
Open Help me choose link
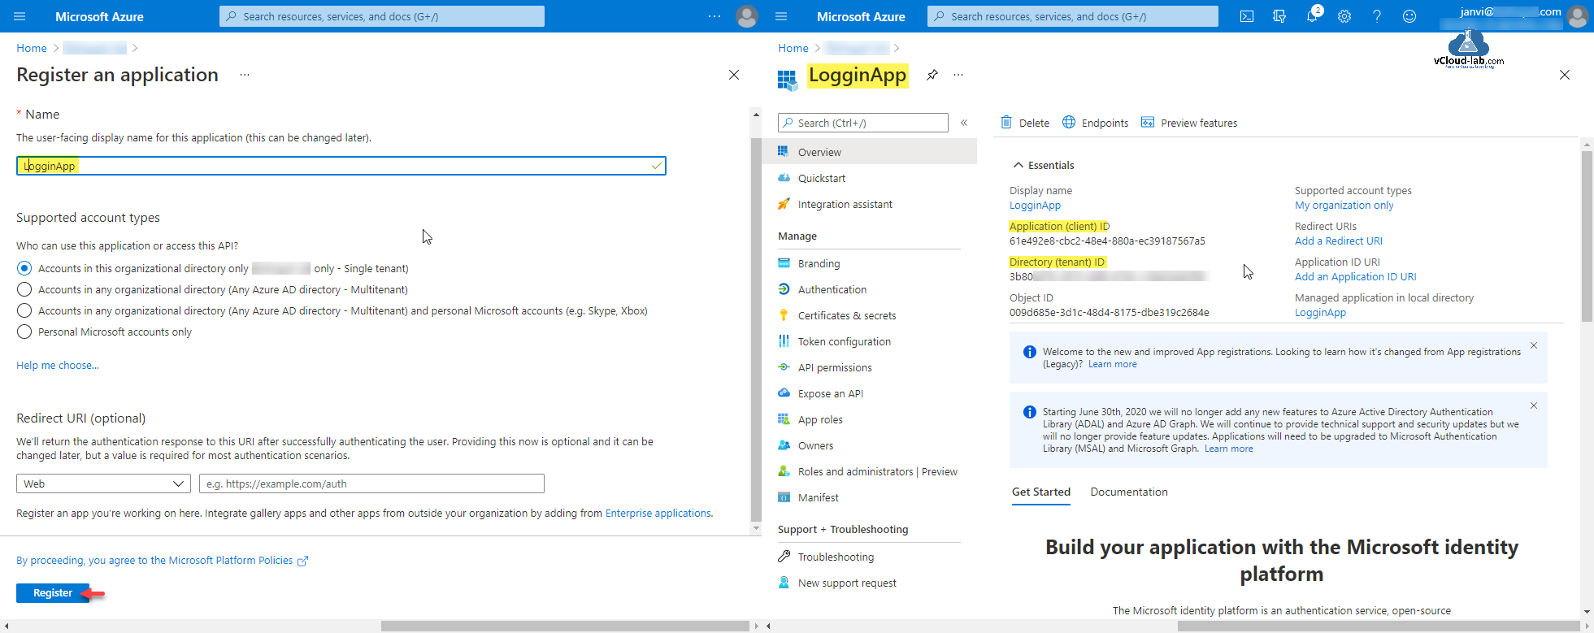click(58, 366)
